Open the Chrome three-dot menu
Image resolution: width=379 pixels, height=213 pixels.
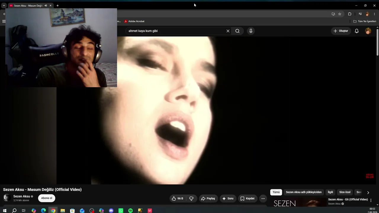(x=374, y=14)
